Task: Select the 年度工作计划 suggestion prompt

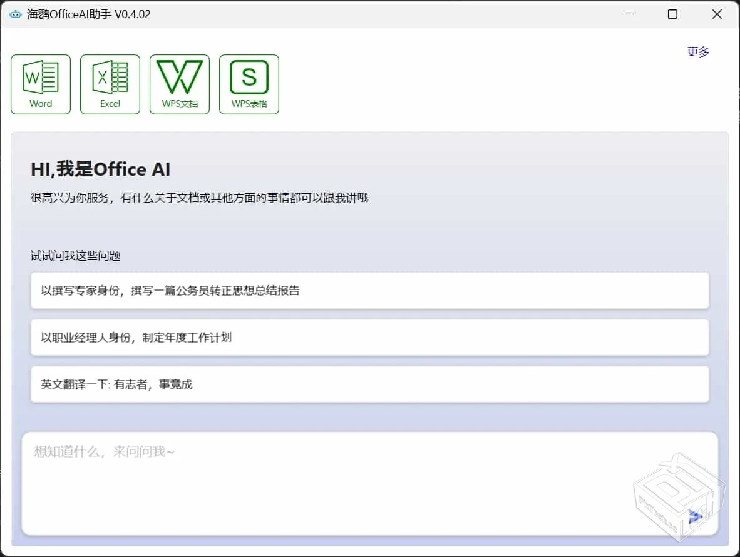Action: tap(369, 337)
